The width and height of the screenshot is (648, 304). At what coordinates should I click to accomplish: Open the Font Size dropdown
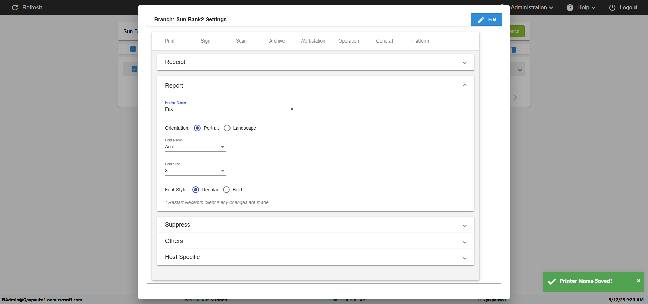tap(195, 171)
